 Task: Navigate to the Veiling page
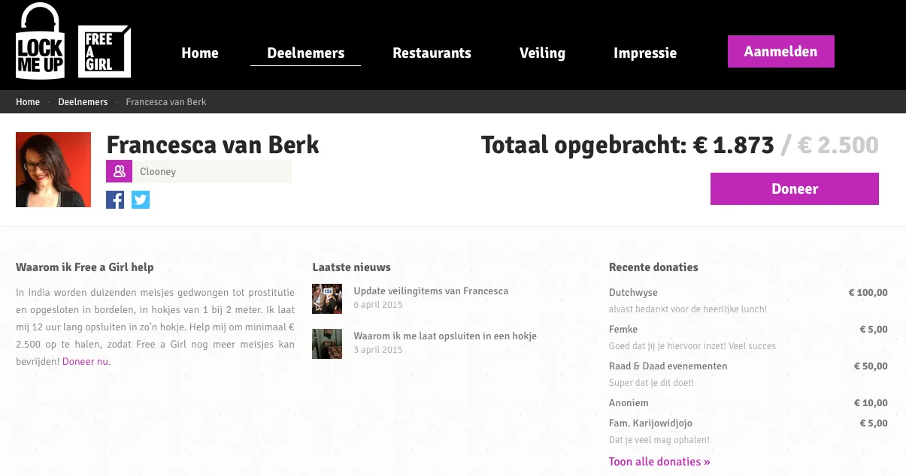point(542,53)
